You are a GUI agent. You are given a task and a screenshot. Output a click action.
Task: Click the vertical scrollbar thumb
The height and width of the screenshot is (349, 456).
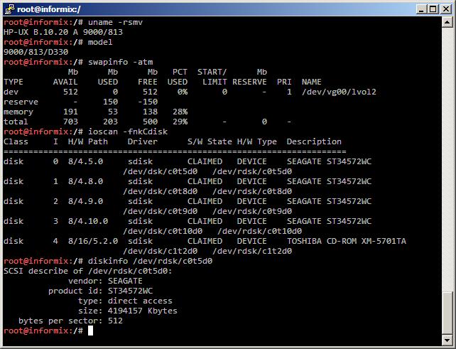pyautogui.click(x=447, y=313)
